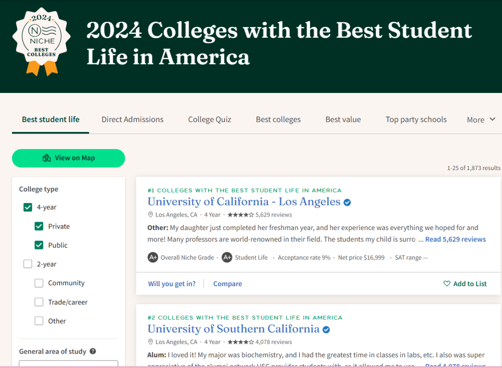
Task: Check the 2-year college type checkbox
Action: coord(28,264)
